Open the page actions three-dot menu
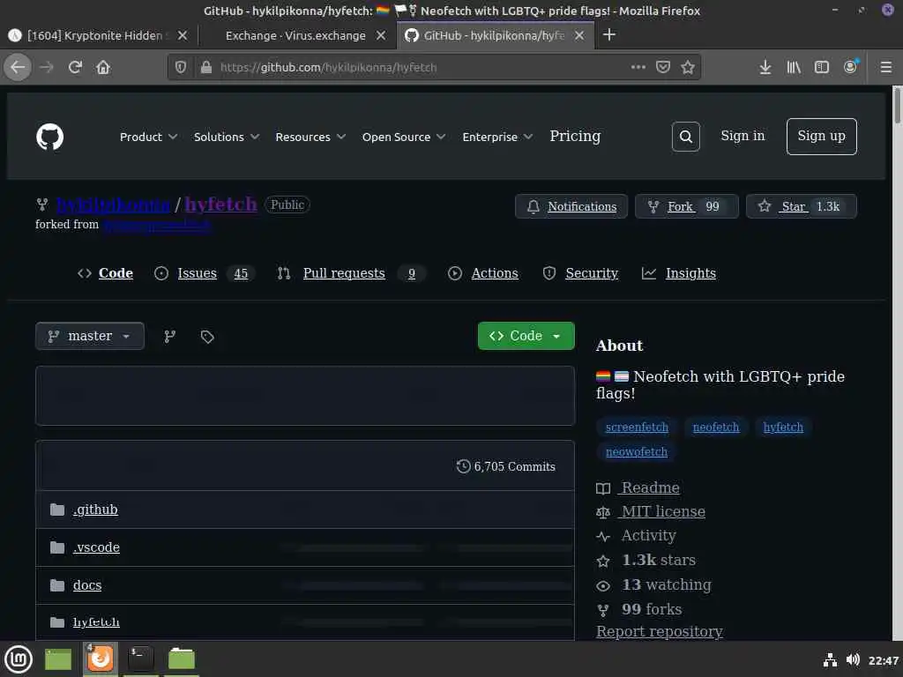Screen dimensions: 903x677 (x=638, y=67)
